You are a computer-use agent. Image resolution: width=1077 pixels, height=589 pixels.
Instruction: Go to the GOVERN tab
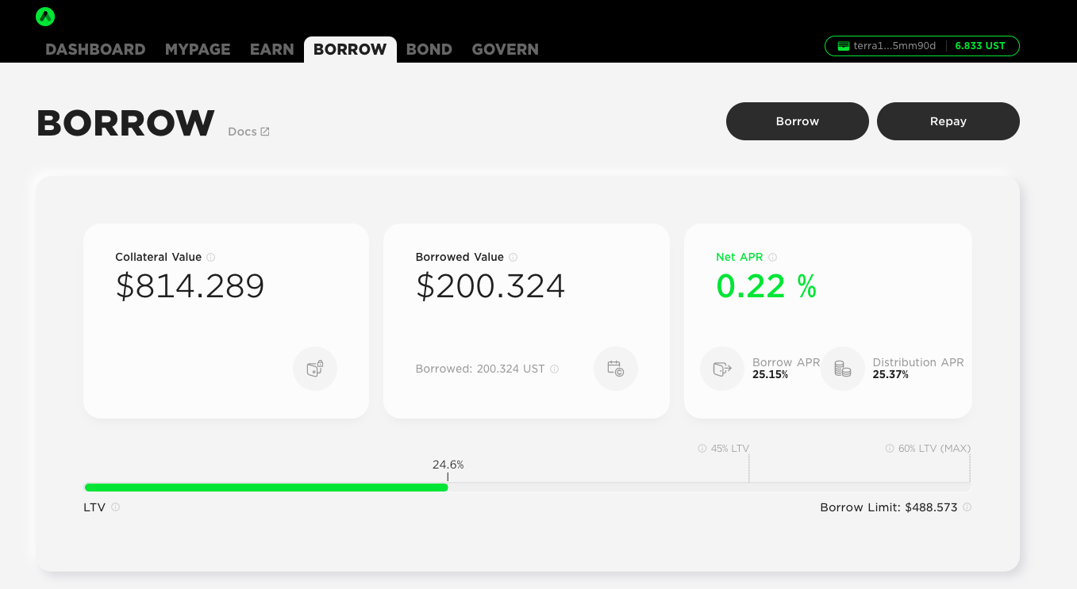tap(505, 49)
